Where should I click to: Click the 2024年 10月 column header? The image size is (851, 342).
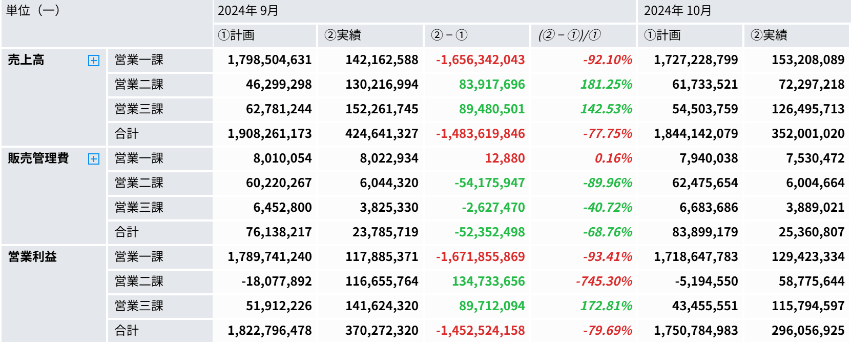(x=677, y=11)
